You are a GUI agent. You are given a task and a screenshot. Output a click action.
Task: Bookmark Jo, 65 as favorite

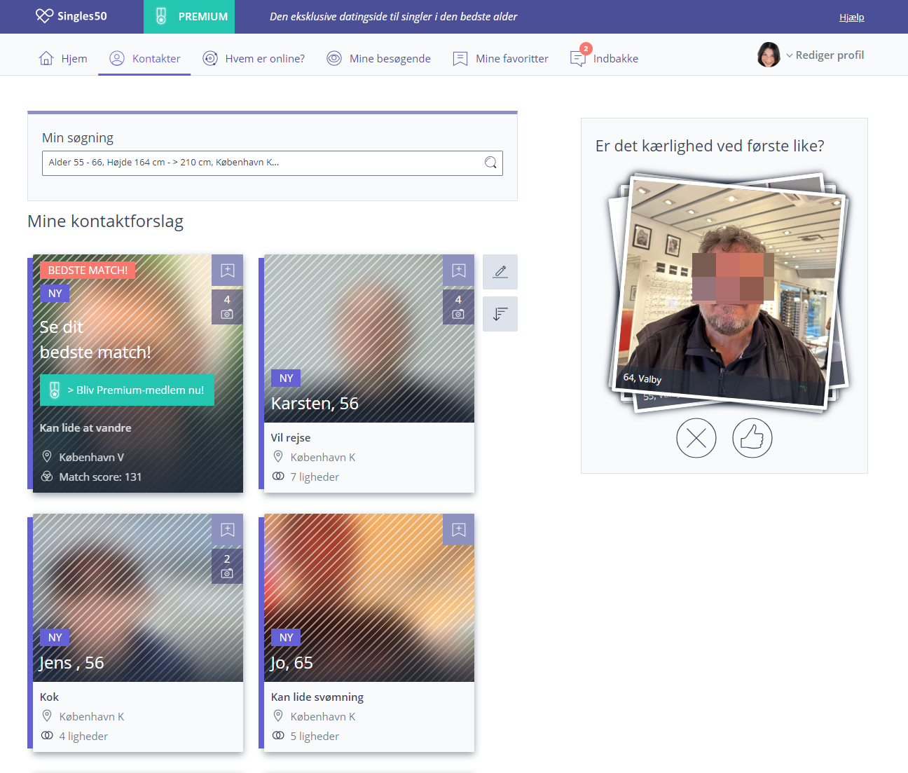(x=459, y=530)
